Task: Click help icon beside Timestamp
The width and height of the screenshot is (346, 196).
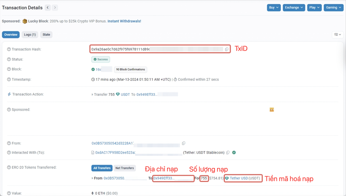Action: (9, 80)
